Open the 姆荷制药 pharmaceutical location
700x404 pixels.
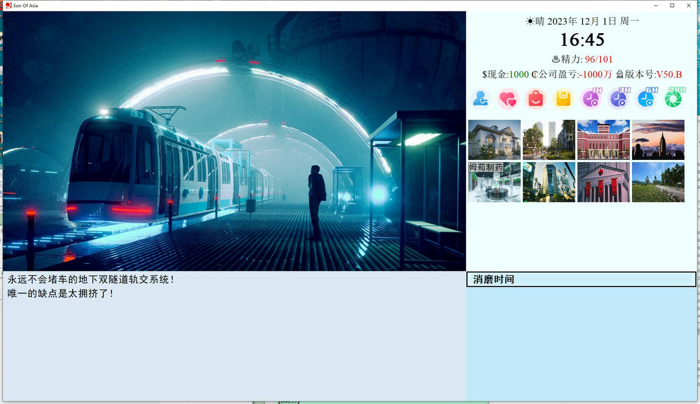[x=494, y=181]
